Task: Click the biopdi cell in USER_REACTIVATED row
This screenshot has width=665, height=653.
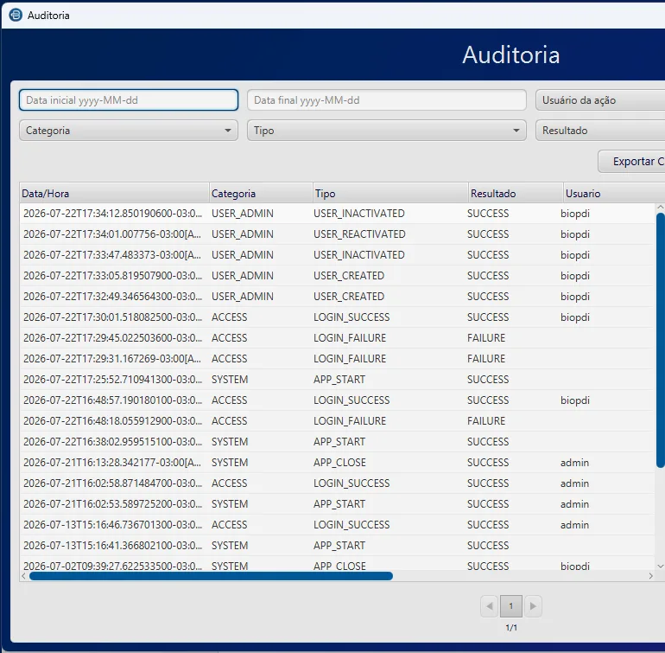Action: (575, 234)
